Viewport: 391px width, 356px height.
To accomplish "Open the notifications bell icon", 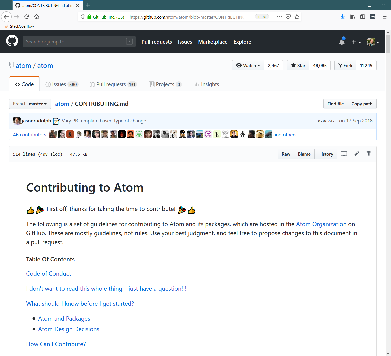I will 342,41.
